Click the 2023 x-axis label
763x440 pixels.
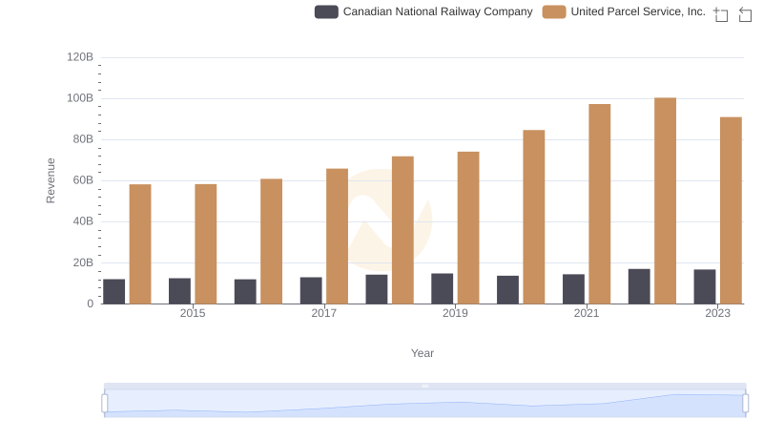(718, 313)
